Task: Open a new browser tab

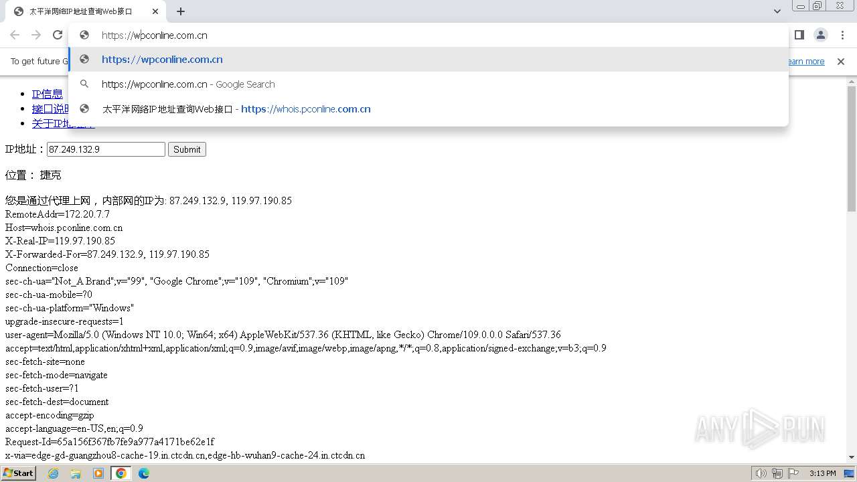Action: tap(181, 11)
